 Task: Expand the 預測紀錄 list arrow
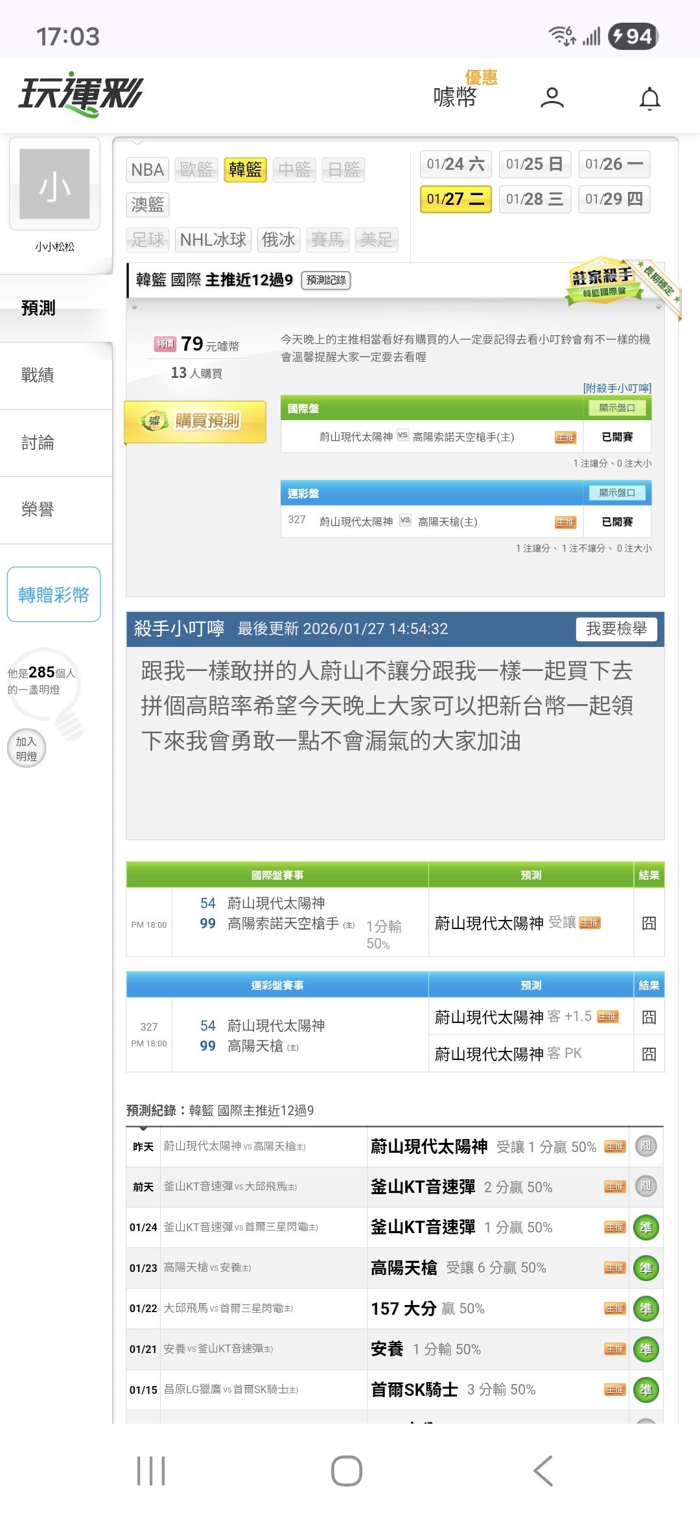click(x=143, y=1129)
